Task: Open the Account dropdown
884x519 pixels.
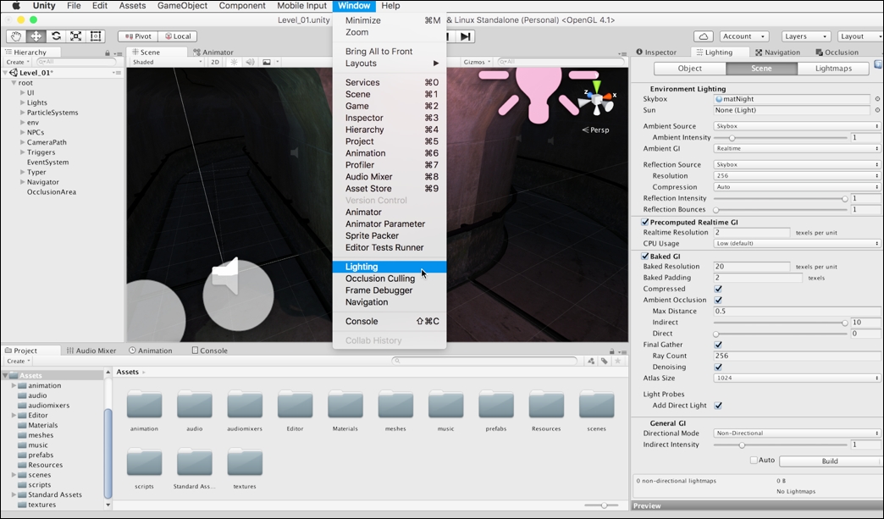Action: tap(744, 36)
